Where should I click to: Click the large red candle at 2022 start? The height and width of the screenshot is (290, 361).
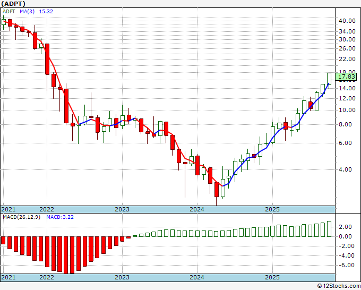pos(47,59)
